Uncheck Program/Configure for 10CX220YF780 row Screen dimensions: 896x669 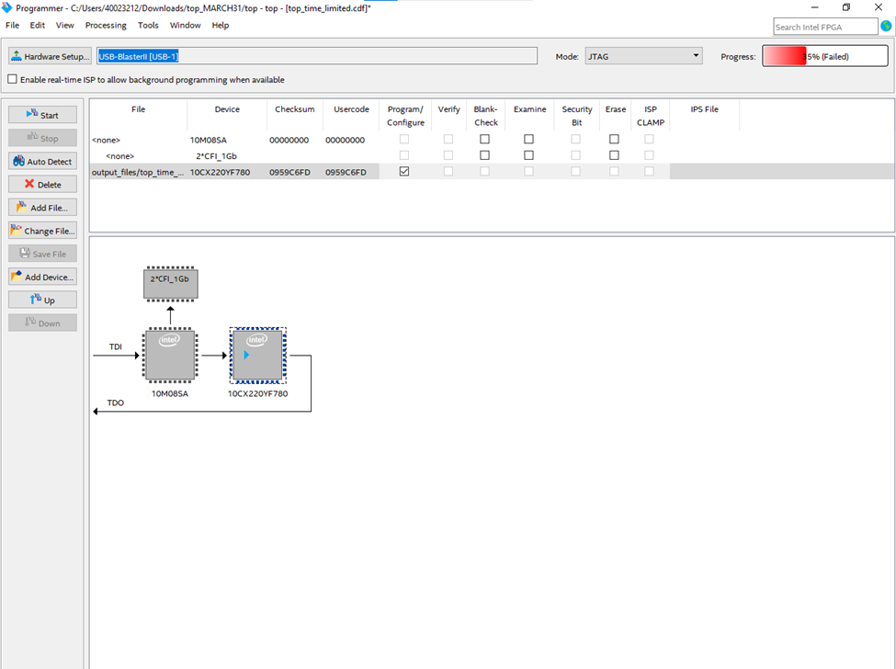click(x=404, y=172)
